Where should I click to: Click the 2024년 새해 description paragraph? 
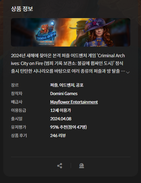(68, 63)
